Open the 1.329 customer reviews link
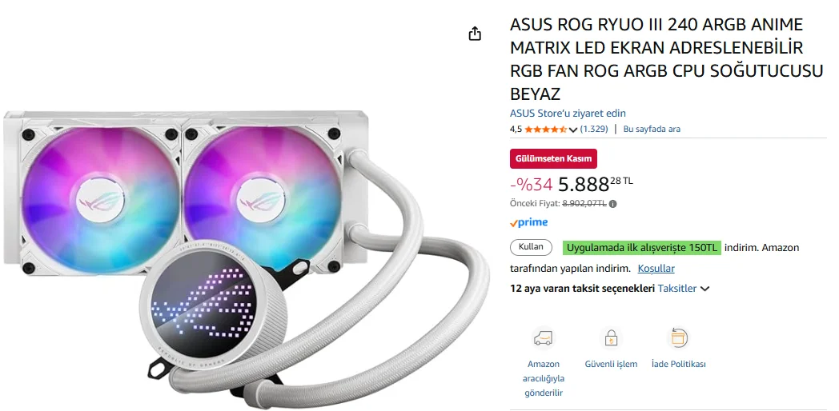 (x=594, y=129)
